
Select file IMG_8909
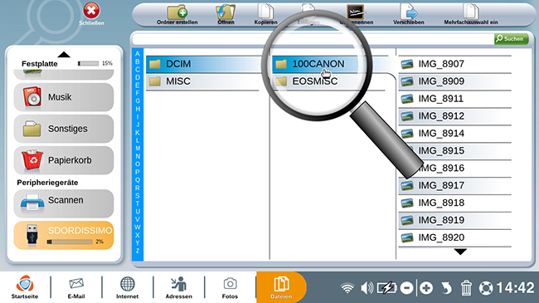coord(454,81)
